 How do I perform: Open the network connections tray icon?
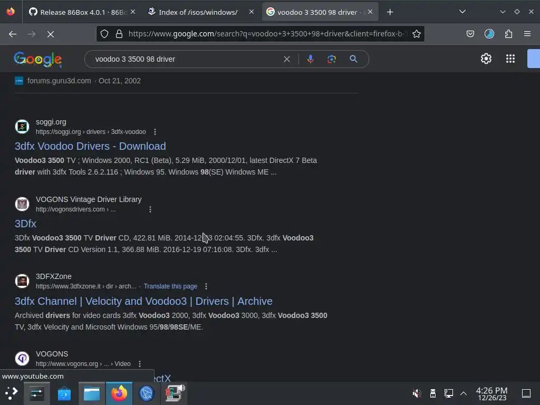pyautogui.click(x=448, y=393)
